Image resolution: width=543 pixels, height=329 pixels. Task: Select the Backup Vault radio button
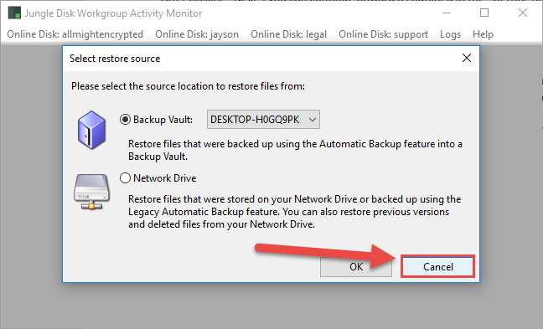(125, 120)
